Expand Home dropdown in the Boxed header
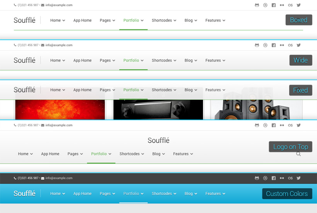Viewport: 317px width, 213px height. point(58,20)
